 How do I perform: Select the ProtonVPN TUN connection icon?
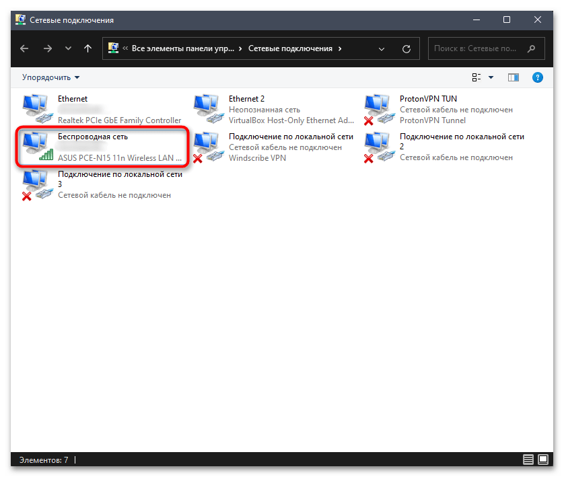377,109
